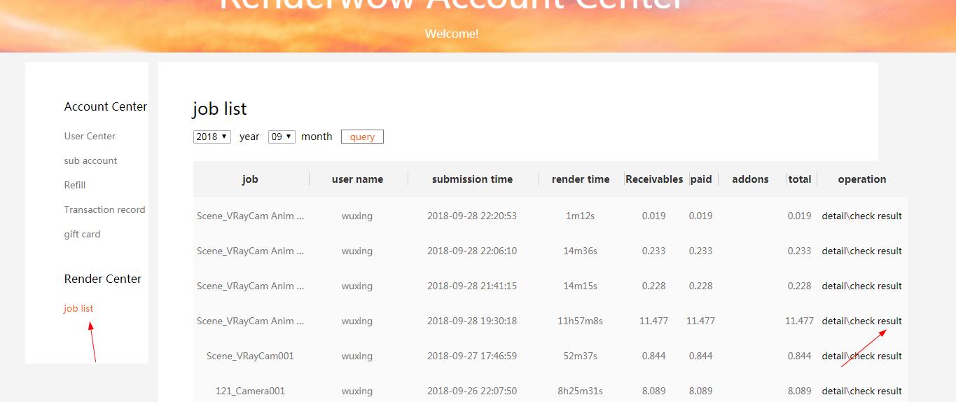
Task: Click user name wuxing in 1m12s row
Action: (357, 216)
